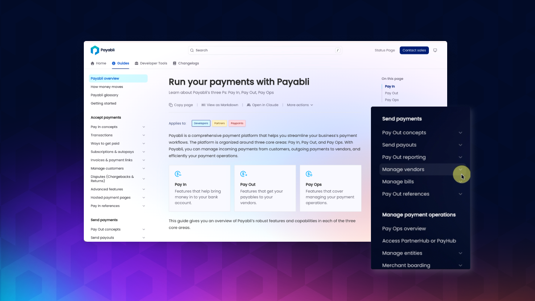The width and height of the screenshot is (535, 301).
Task: Open How money moves in sidebar
Action: (107, 87)
